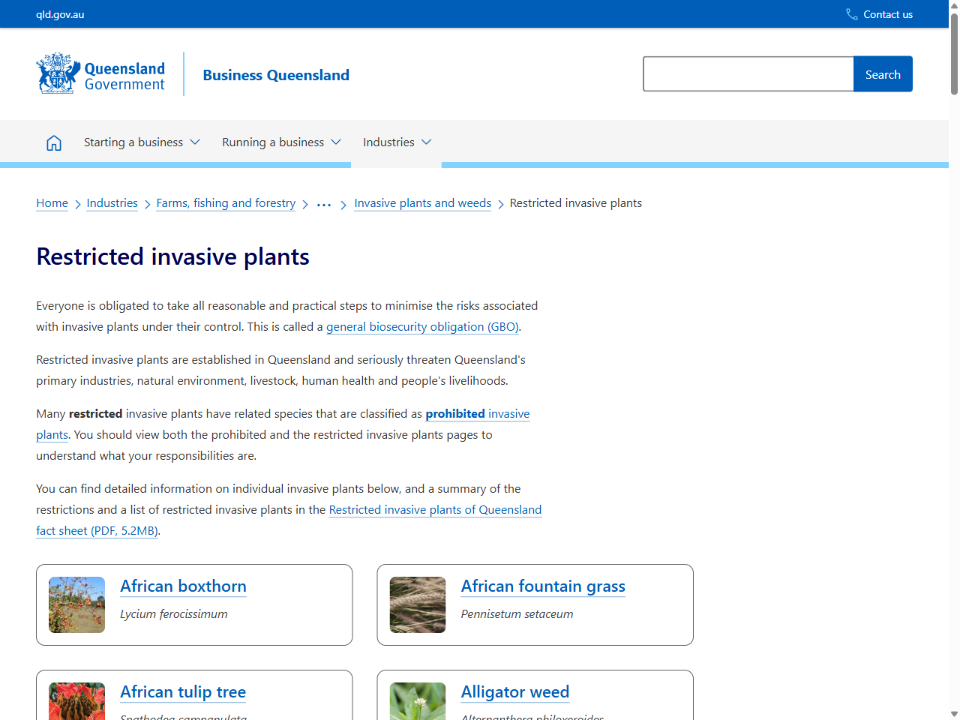Image resolution: width=960 pixels, height=720 pixels.
Task: Follow the general biosecurity obligation link
Action: click(x=421, y=326)
